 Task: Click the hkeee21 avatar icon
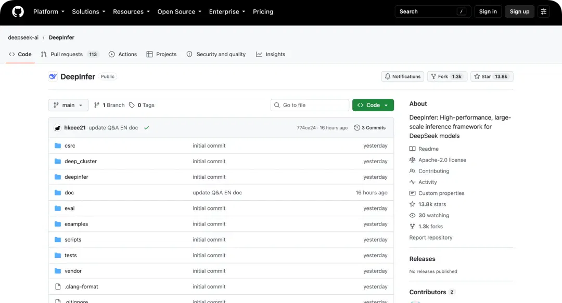[57, 128]
